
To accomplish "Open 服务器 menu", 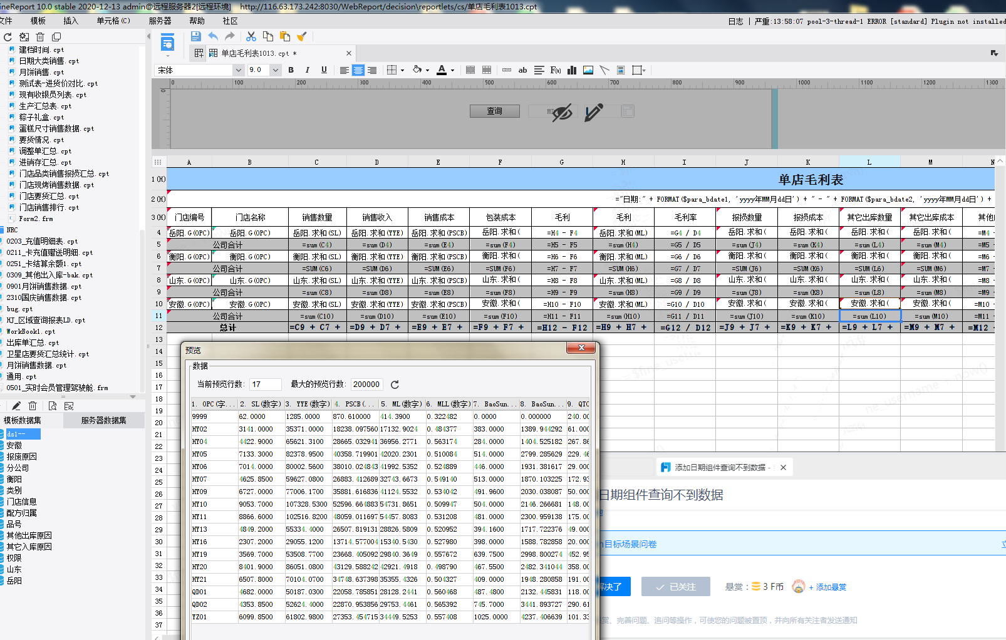I will (x=160, y=21).
